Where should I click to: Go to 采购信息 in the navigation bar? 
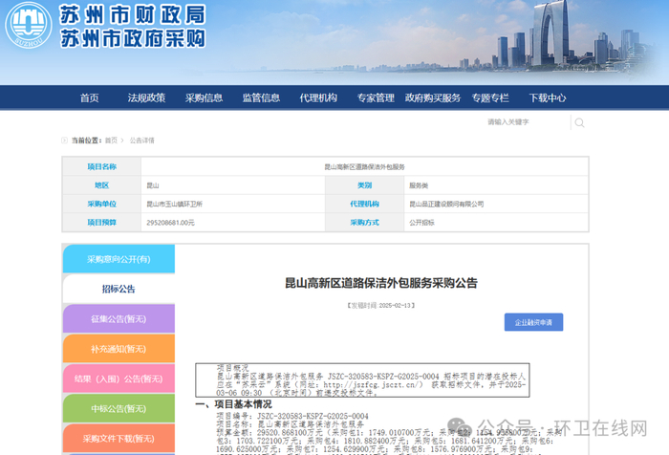click(x=204, y=97)
